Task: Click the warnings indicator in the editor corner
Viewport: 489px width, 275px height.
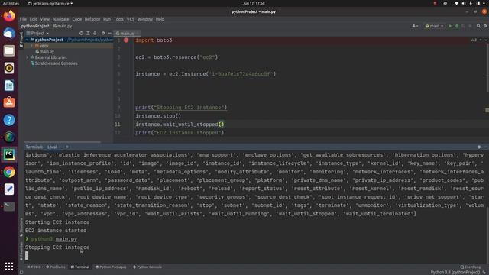Action: [x=474, y=40]
